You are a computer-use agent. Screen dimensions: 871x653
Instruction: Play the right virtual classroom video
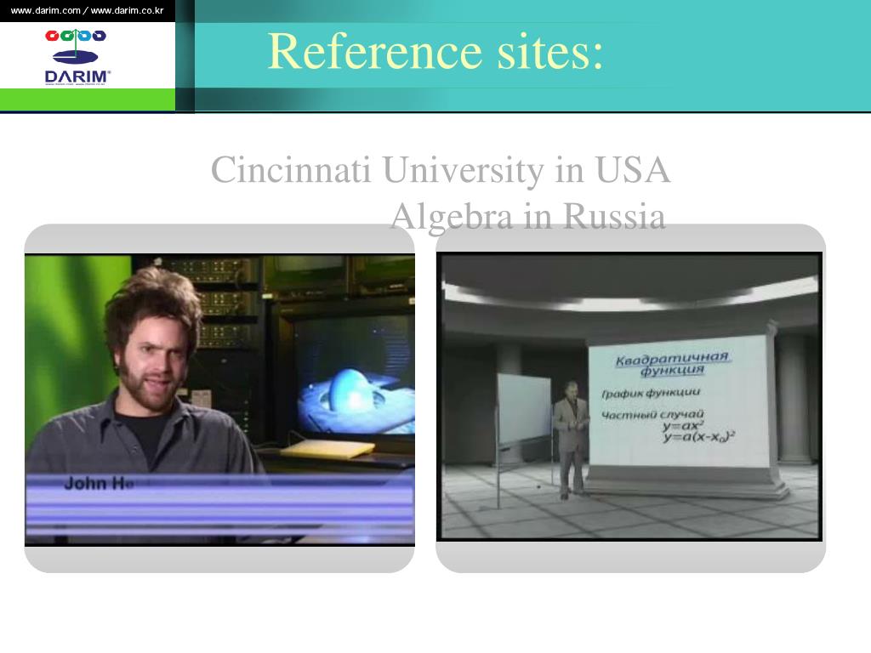tap(629, 396)
